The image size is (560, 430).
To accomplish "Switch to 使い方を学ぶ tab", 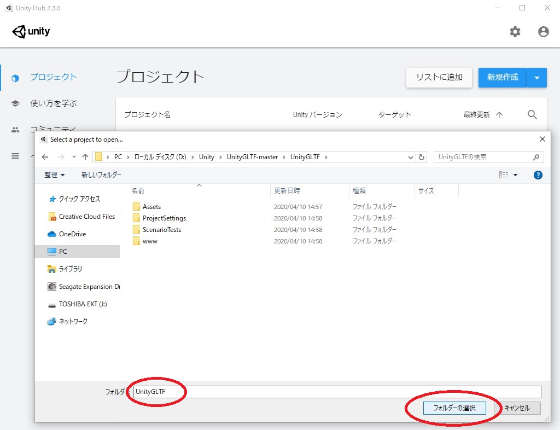I will click(54, 103).
